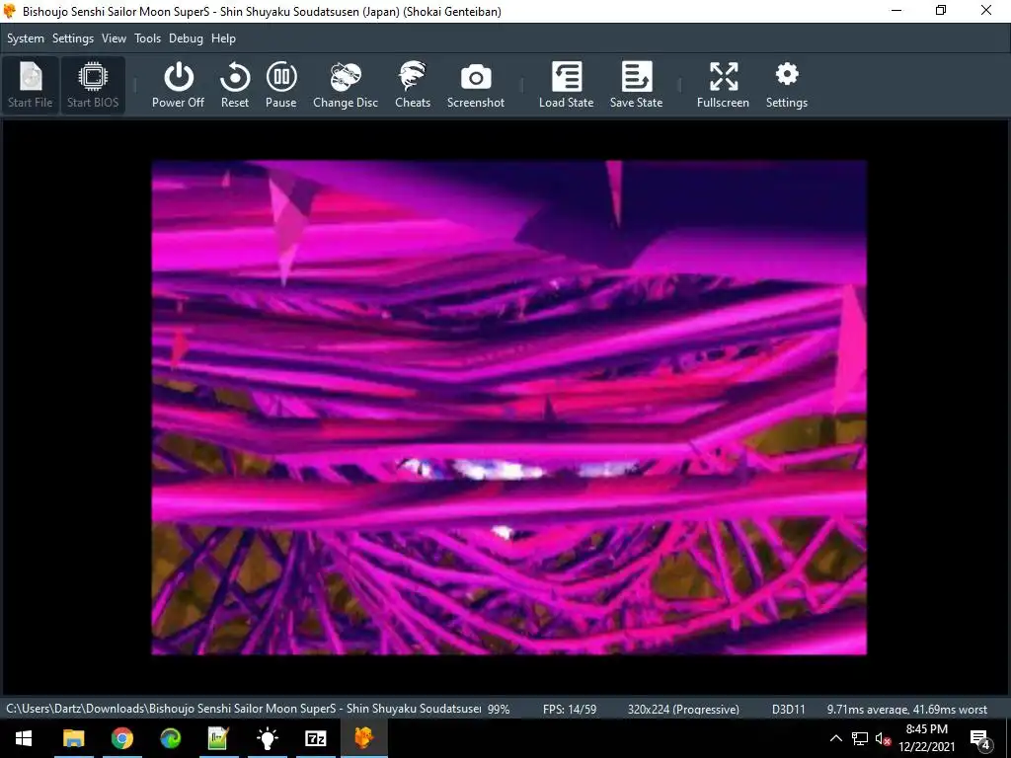This screenshot has width=1011, height=758.
Task: Click the game file path in the status bar
Action: (244, 709)
